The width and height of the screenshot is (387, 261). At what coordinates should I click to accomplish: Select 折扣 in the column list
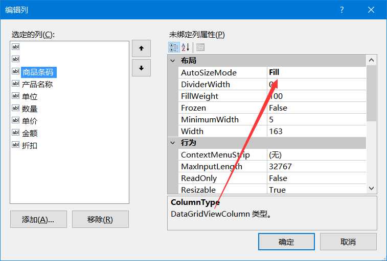pos(30,145)
